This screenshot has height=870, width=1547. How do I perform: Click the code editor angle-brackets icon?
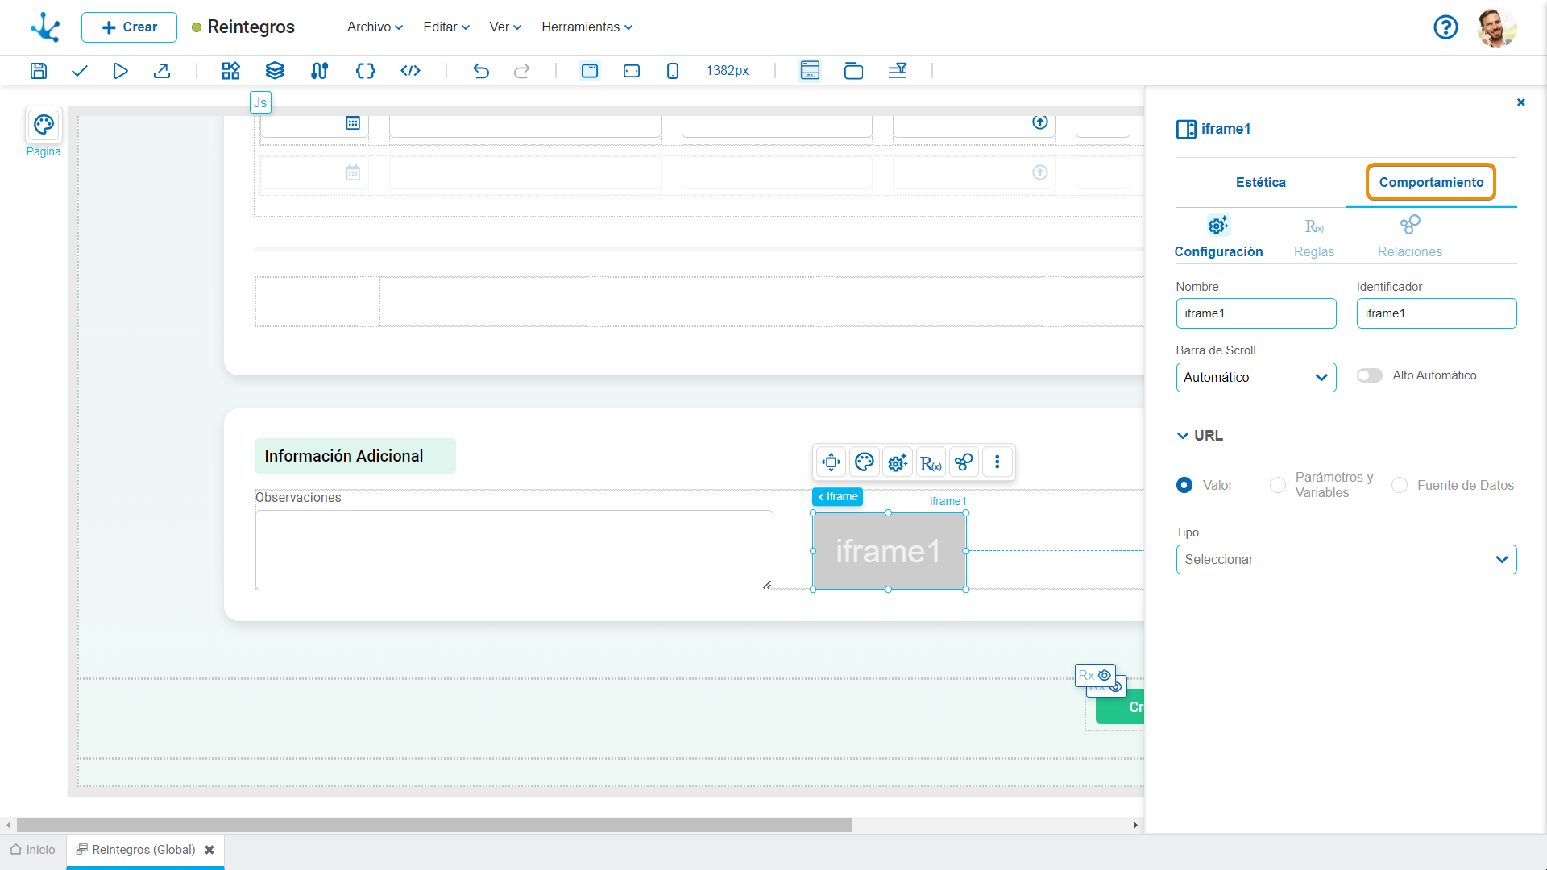(x=409, y=70)
